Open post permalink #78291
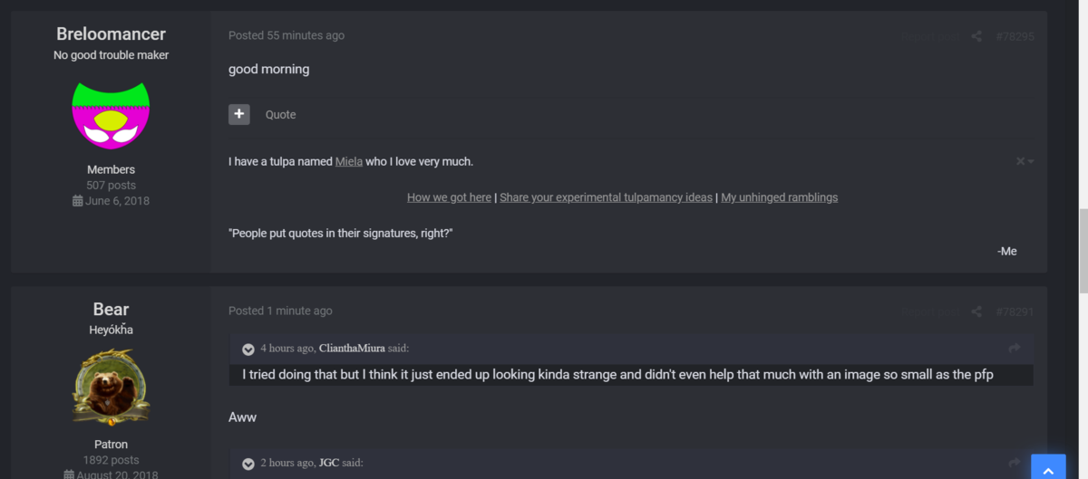 (1015, 311)
